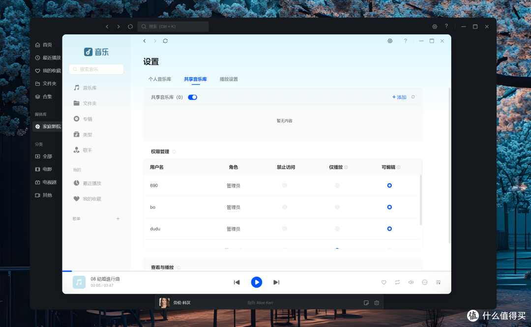Refresh the music window page

[x=165, y=41]
